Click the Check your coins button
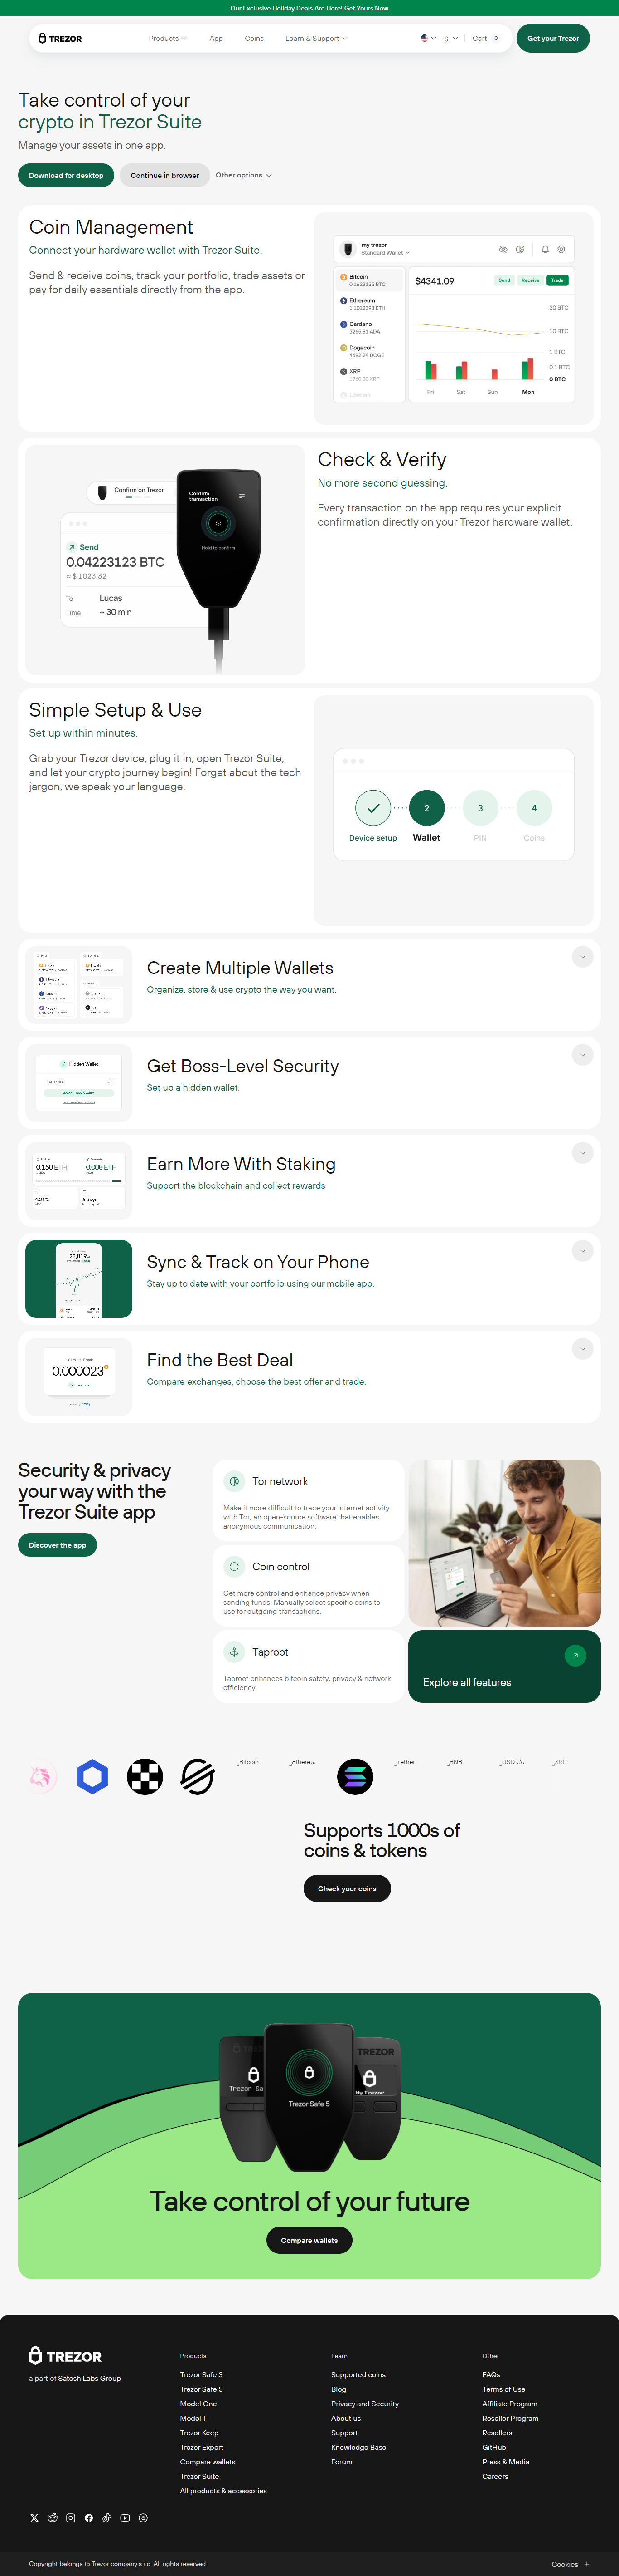 tap(348, 1888)
